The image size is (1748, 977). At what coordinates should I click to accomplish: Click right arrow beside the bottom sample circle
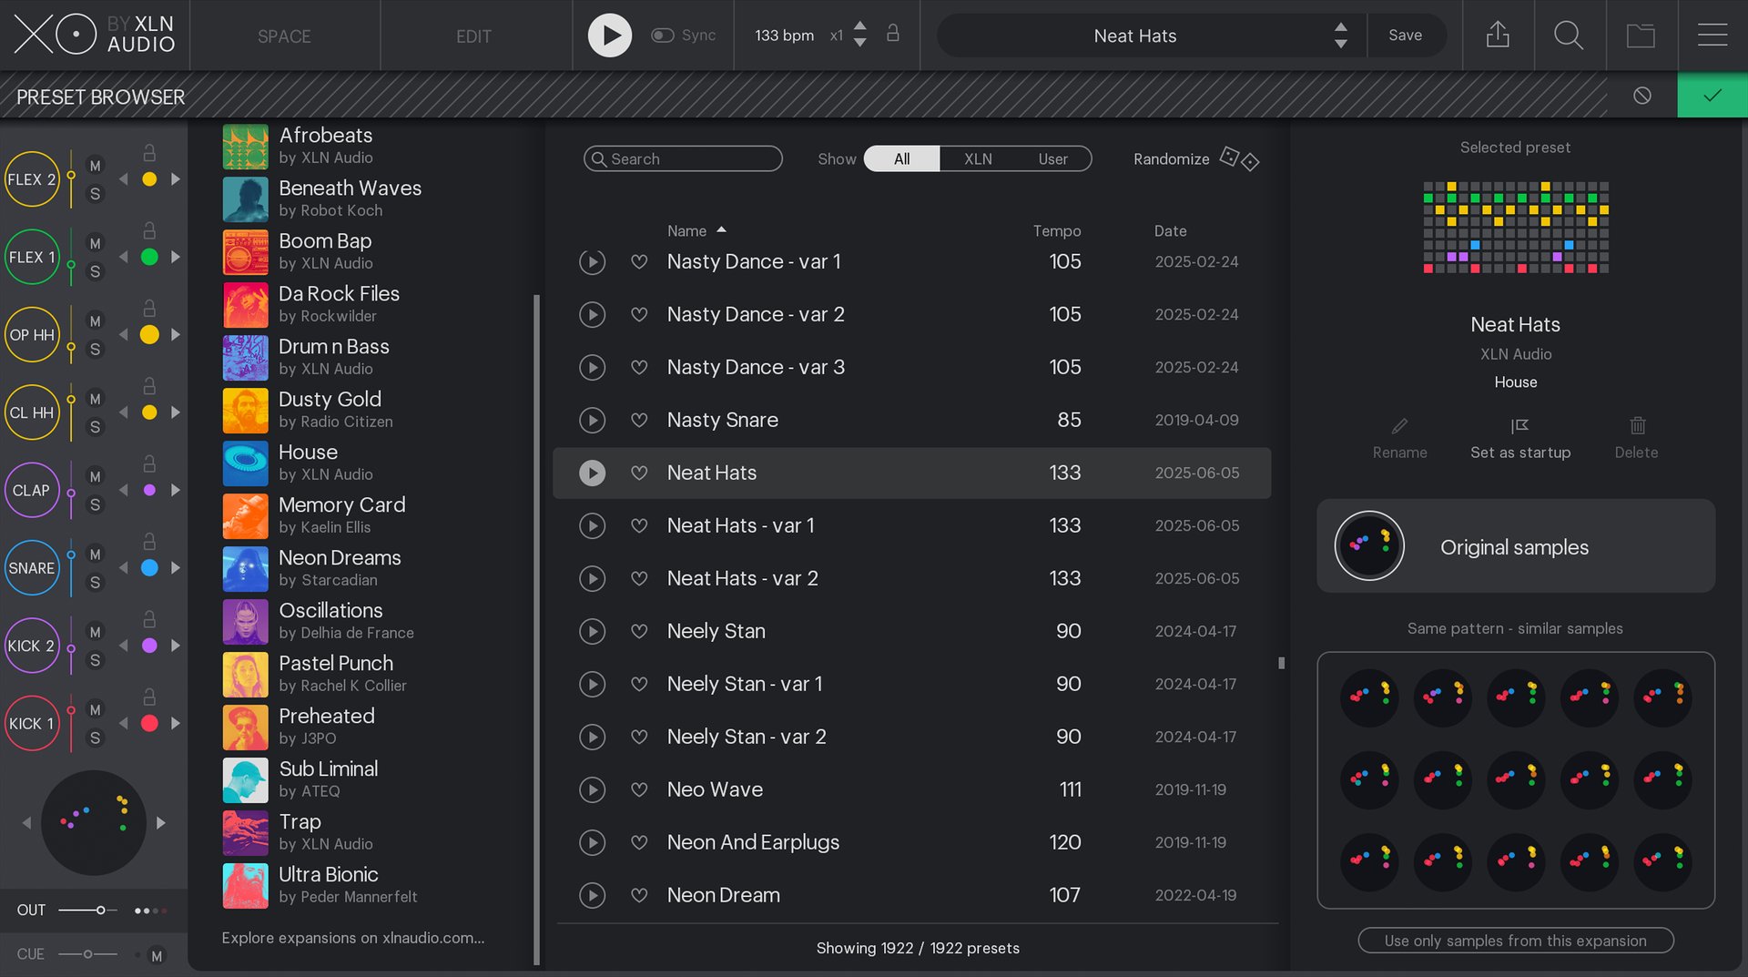coord(160,823)
